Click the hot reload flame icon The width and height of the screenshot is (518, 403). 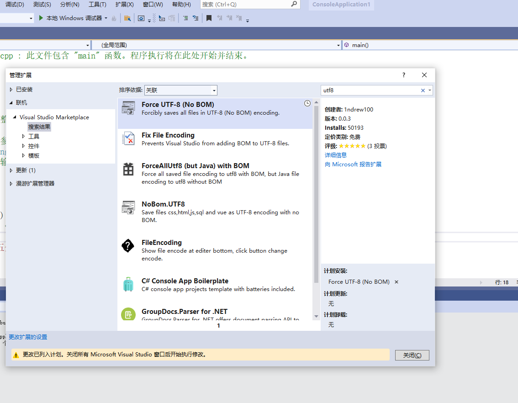point(114,18)
